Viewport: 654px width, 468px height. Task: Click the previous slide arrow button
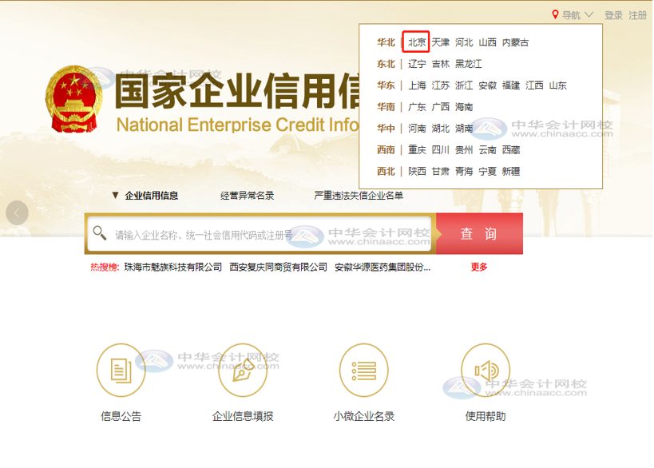pos(17,212)
